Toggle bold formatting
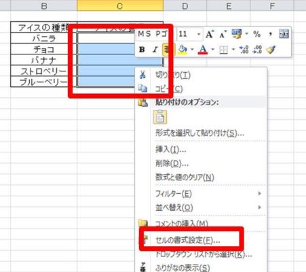Image resolution: width=306 pixels, height=272 pixels. click(142, 50)
